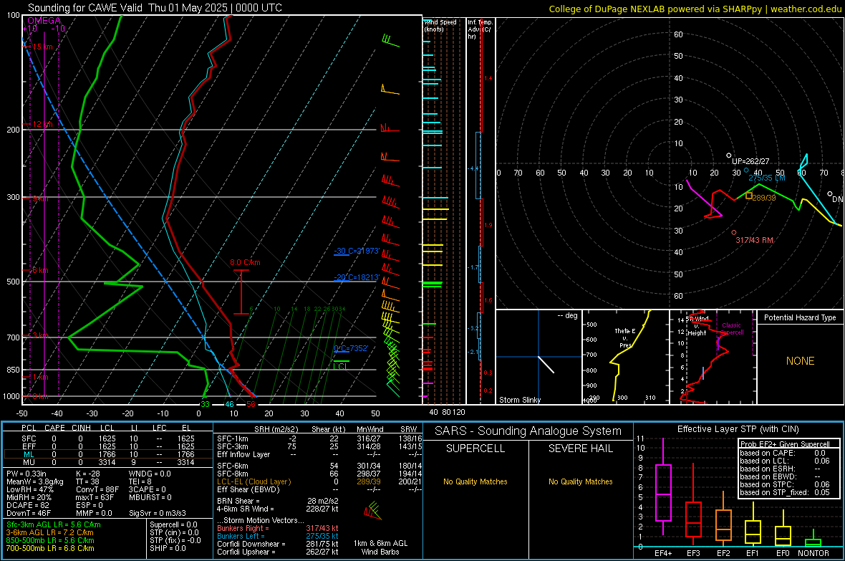Click the 'Classic Supercell' inset label

[x=732, y=329]
